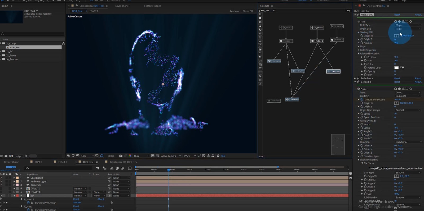Open the Graph Editor in timeline
Image resolution: width=424 pixels, height=211 pixels.
130,168
